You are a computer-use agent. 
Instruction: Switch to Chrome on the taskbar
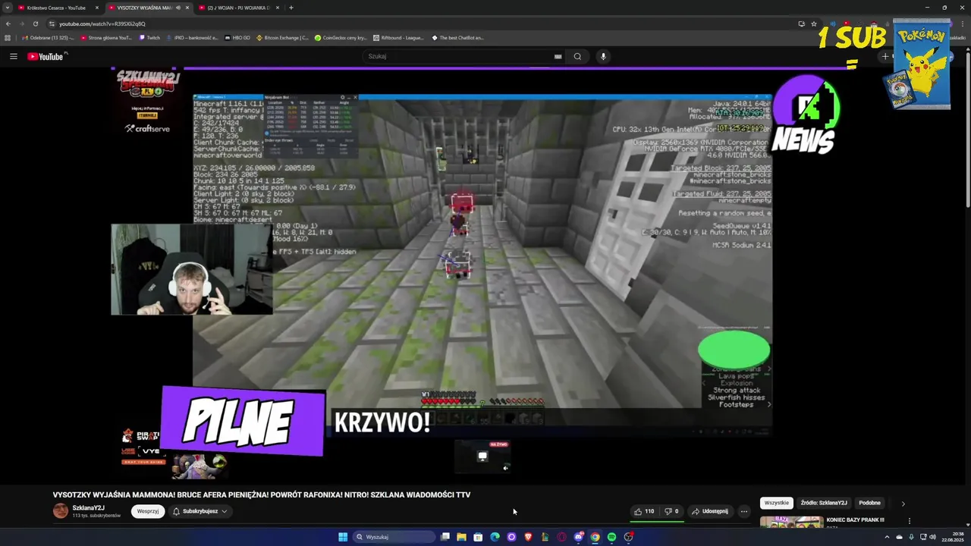(x=595, y=537)
